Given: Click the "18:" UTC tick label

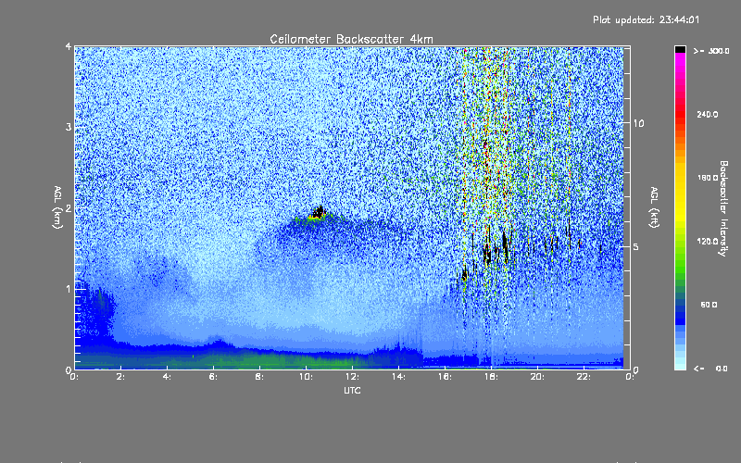Looking at the screenshot, I should pyautogui.click(x=492, y=377).
